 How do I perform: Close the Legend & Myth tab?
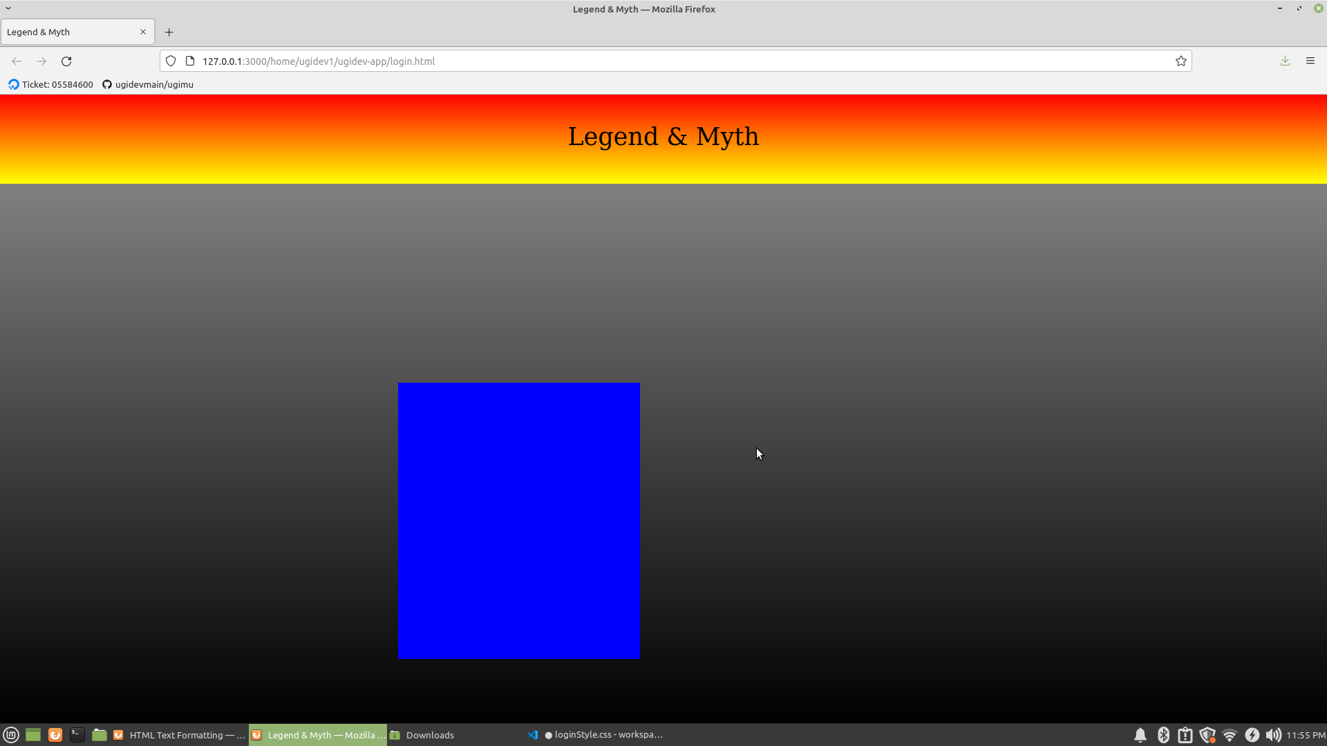(x=143, y=32)
